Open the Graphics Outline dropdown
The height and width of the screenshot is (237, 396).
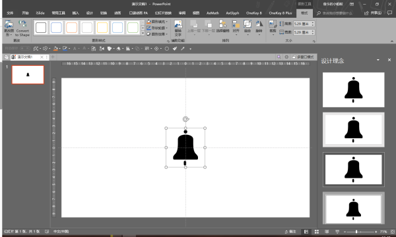click(157, 28)
